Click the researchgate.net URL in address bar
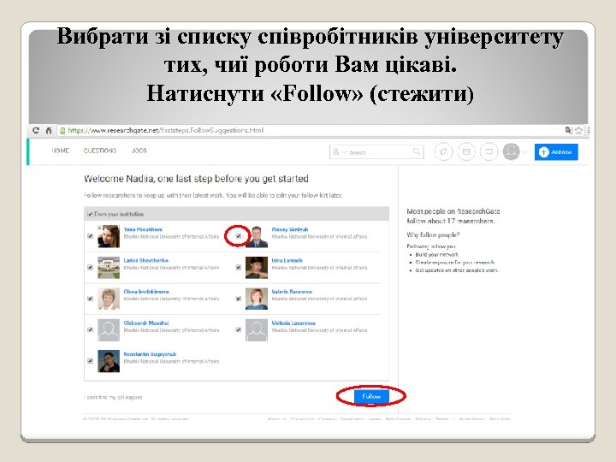 (165, 130)
